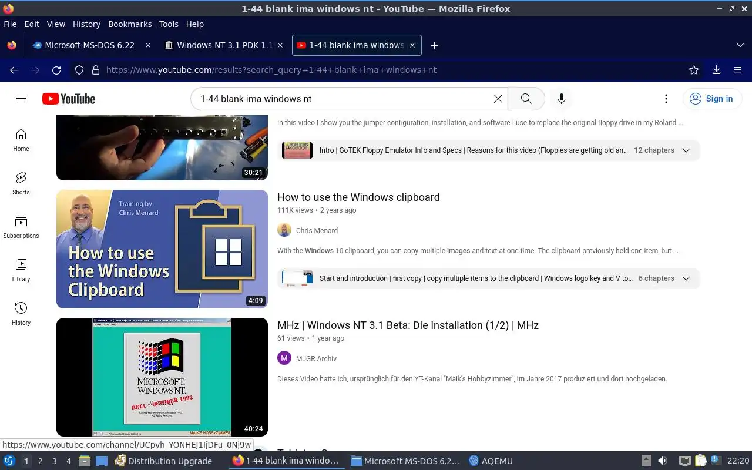Go back with browser back arrow

[14, 70]
